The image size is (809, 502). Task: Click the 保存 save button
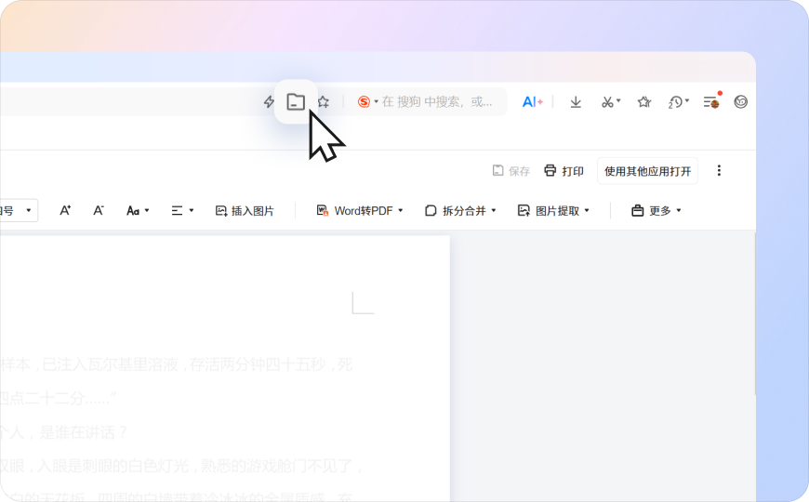pos(511,171)
